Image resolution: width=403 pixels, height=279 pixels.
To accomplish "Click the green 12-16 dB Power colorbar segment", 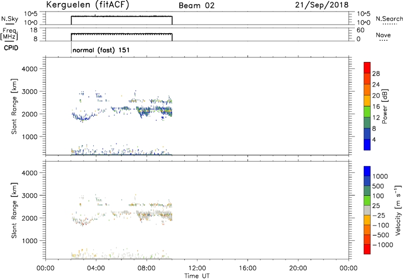I will point(367,112).
